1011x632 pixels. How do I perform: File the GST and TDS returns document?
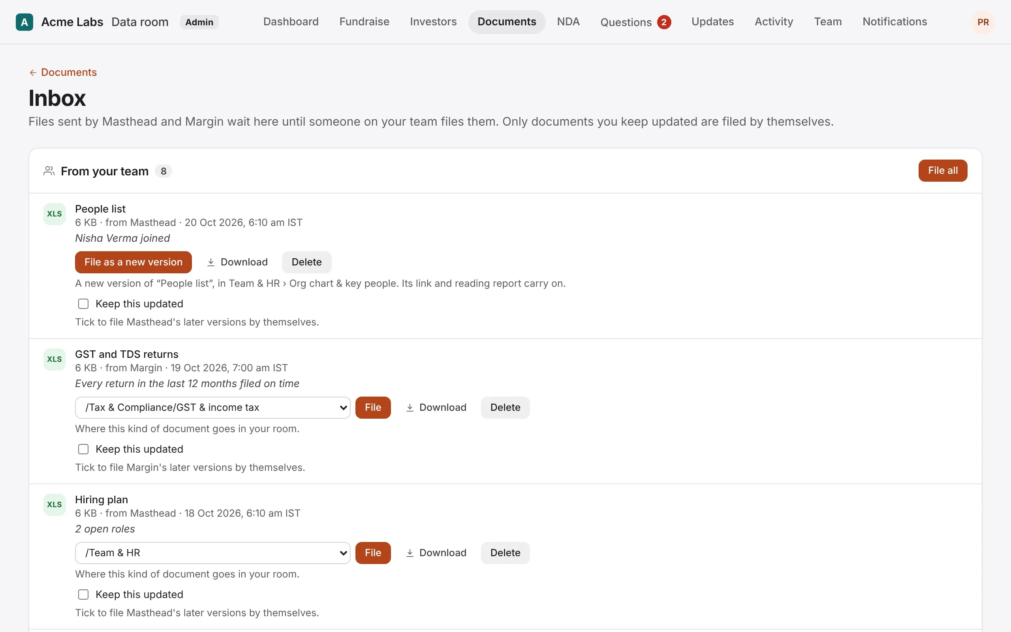pyautogui.click(x=373, y=408)
